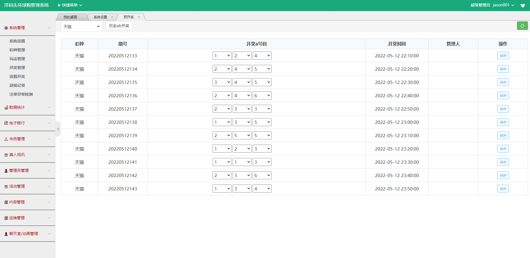
Task: Click the 数据统计 chart icon
Action: pos(6,108)
